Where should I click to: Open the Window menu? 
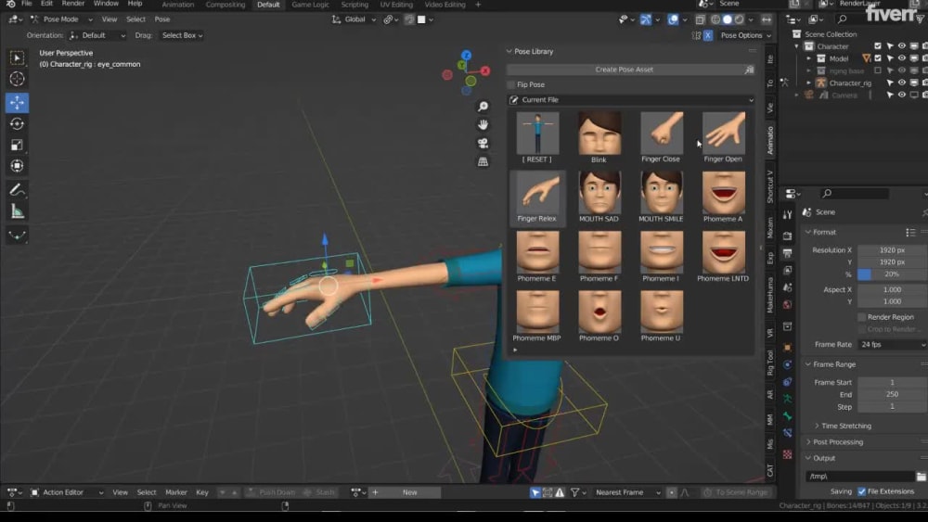coord(106,4)
